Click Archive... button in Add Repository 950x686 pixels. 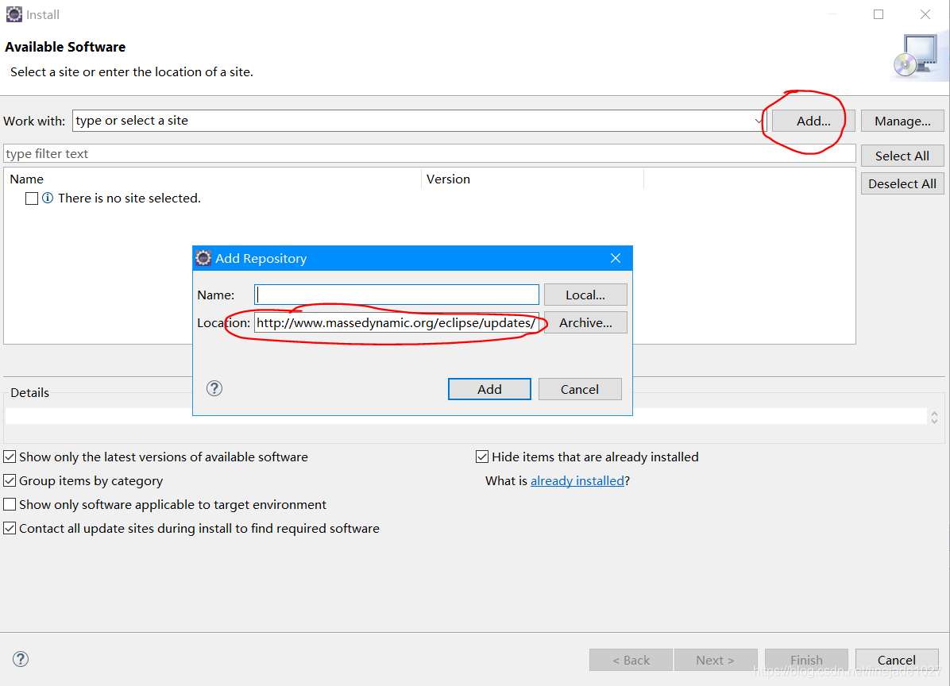coord(585,322)
